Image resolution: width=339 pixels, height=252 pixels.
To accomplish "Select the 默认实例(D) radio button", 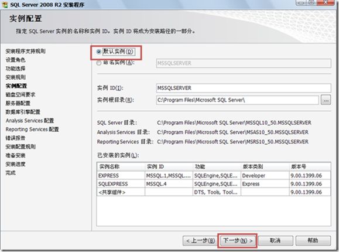I will [x=98, y=52].
